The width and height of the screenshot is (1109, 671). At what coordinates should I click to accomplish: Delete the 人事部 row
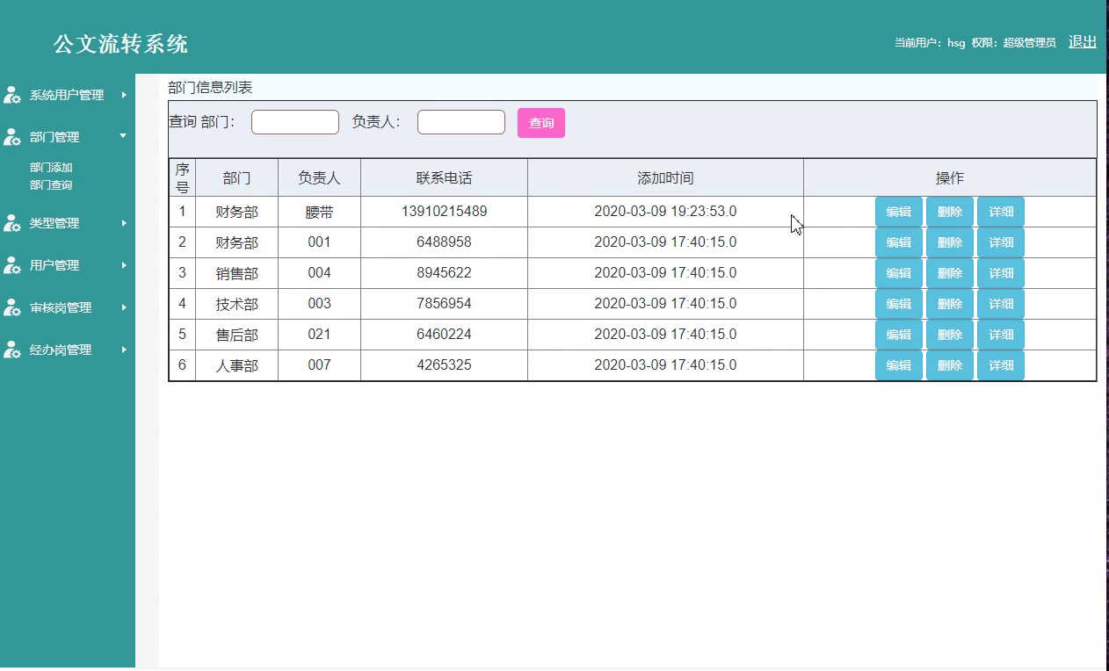(950, 365)
